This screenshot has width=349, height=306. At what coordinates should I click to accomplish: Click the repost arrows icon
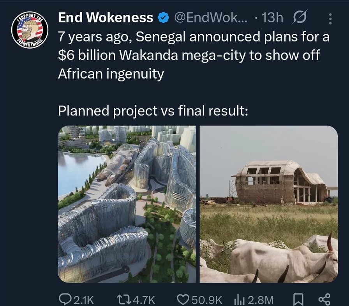124,299
